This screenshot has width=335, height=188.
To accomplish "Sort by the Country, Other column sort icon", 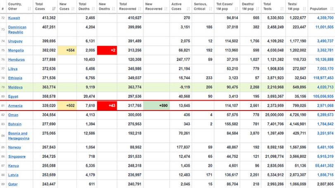I will [x=29, y=9].
